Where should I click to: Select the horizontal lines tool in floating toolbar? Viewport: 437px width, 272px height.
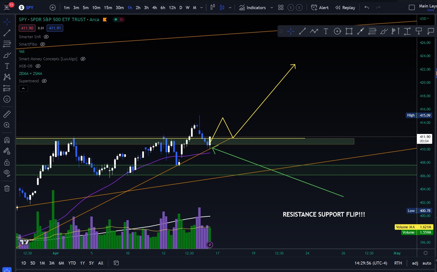tap(372, 31)
